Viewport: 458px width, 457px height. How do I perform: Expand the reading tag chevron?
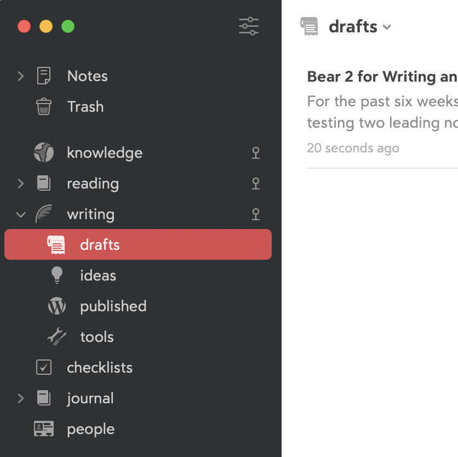coord(20,184)
